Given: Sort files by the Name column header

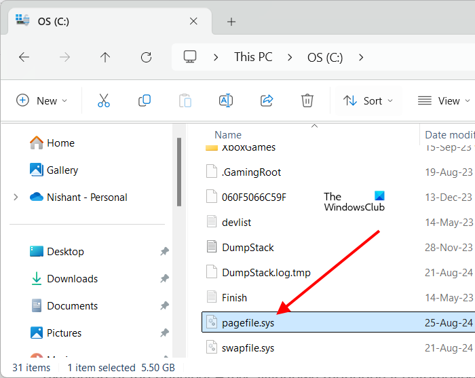Looking at the screenshot, I should (228, 135).
